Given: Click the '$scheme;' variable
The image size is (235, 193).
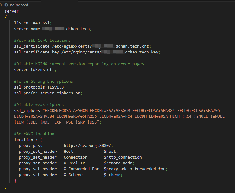Looking at the screenshot, I should (x=113, y=175).
